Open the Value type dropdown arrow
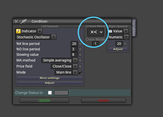Viewport: 163px width, 117px height. pyautogui.click(x=126, y=31)
